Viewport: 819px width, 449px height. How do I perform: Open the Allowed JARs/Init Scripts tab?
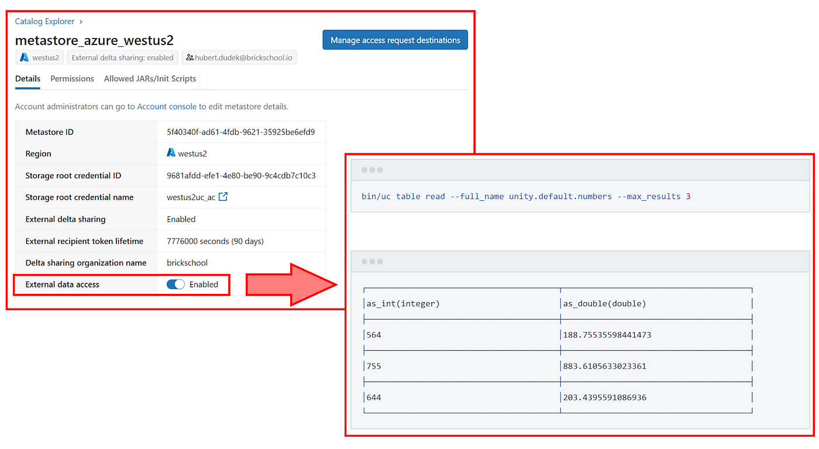tap(150, 78)
